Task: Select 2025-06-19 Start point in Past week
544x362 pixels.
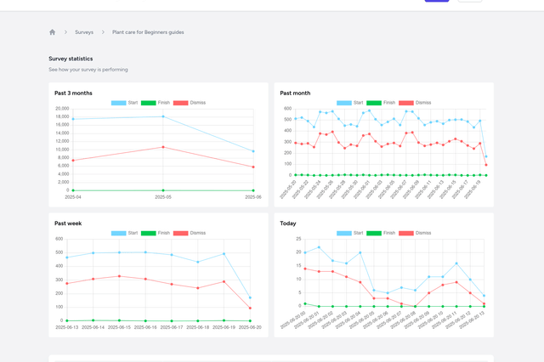Action: 224,254
